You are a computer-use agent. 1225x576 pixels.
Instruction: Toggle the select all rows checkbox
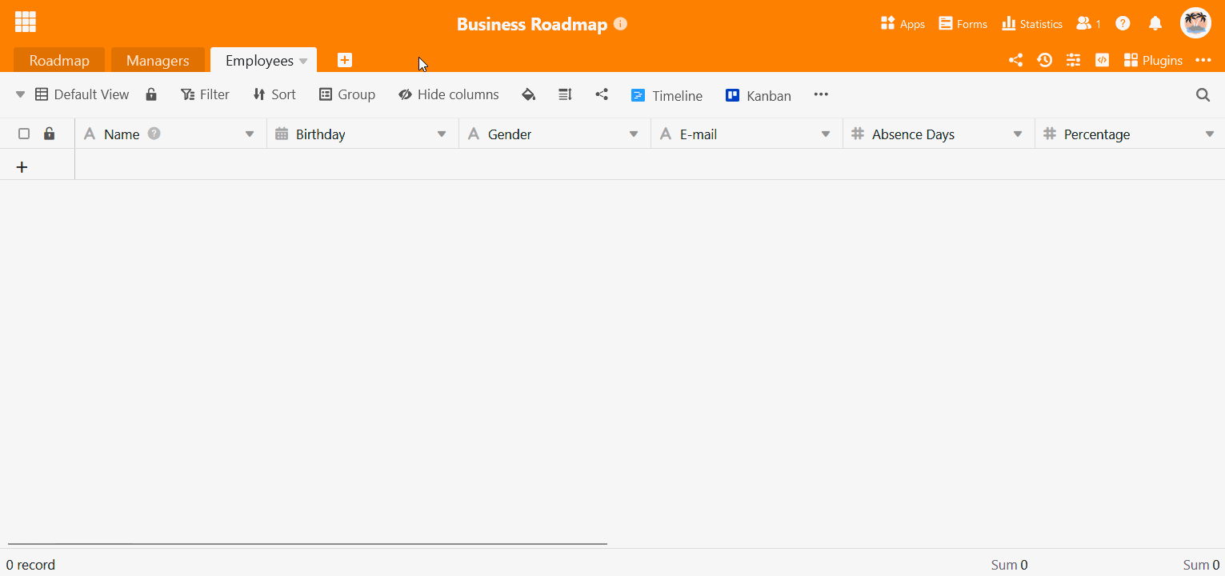(24, 134)
